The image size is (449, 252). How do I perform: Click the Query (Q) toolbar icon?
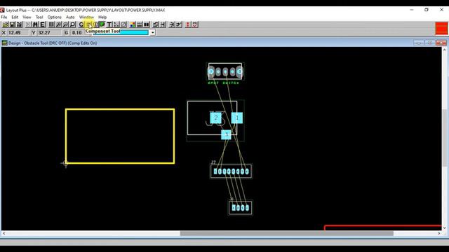(81, 25)
